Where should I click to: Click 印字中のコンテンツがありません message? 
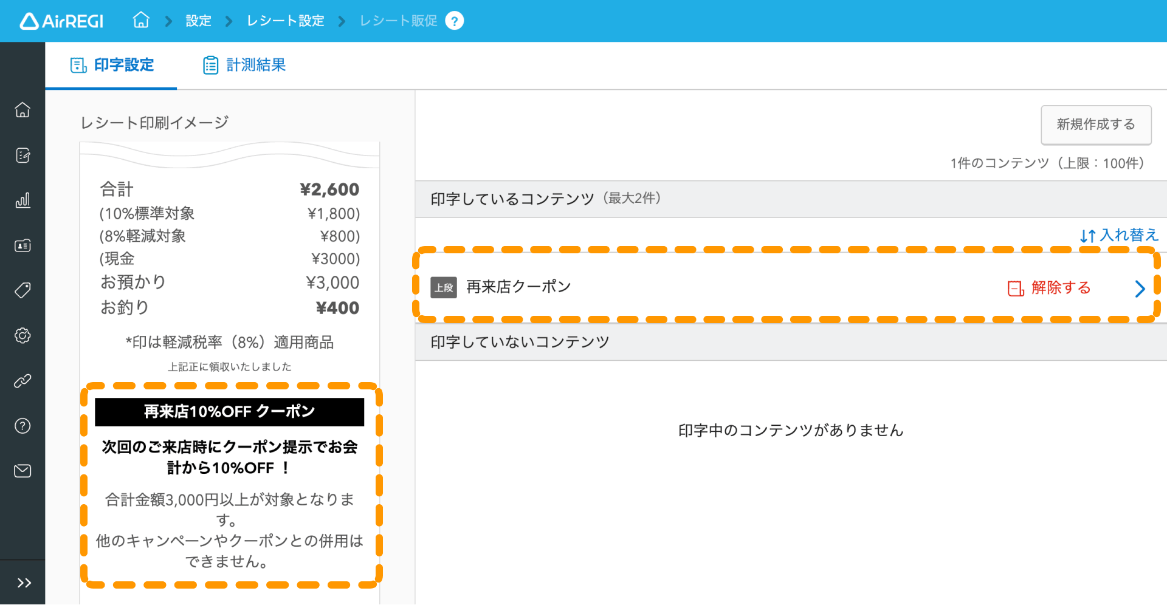(x=791, y=431)
